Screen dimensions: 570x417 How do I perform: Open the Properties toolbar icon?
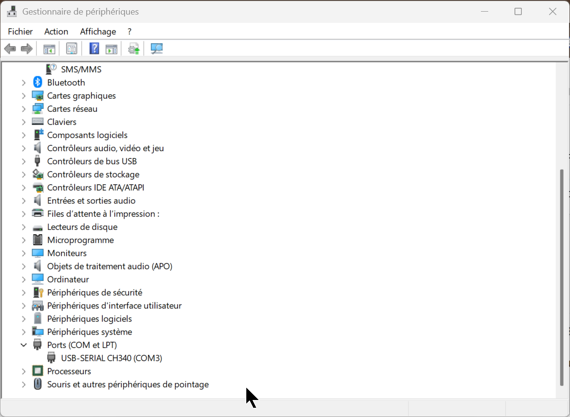pyautogui.click(x=72, y=49)
